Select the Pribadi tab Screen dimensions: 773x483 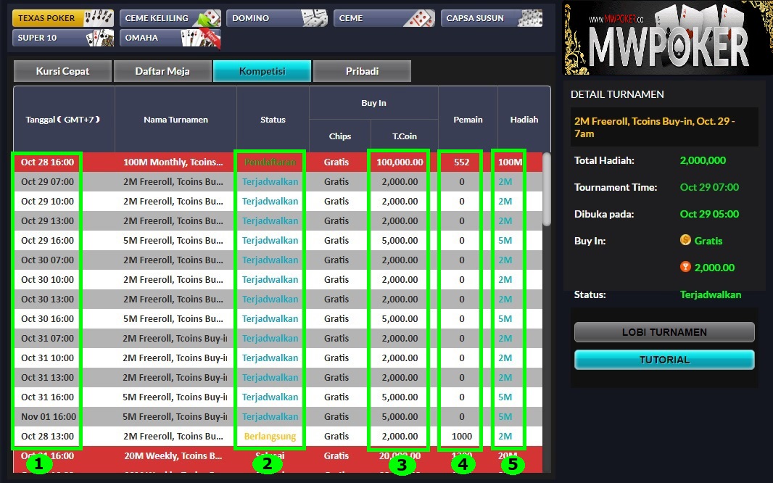coord(363,71)
